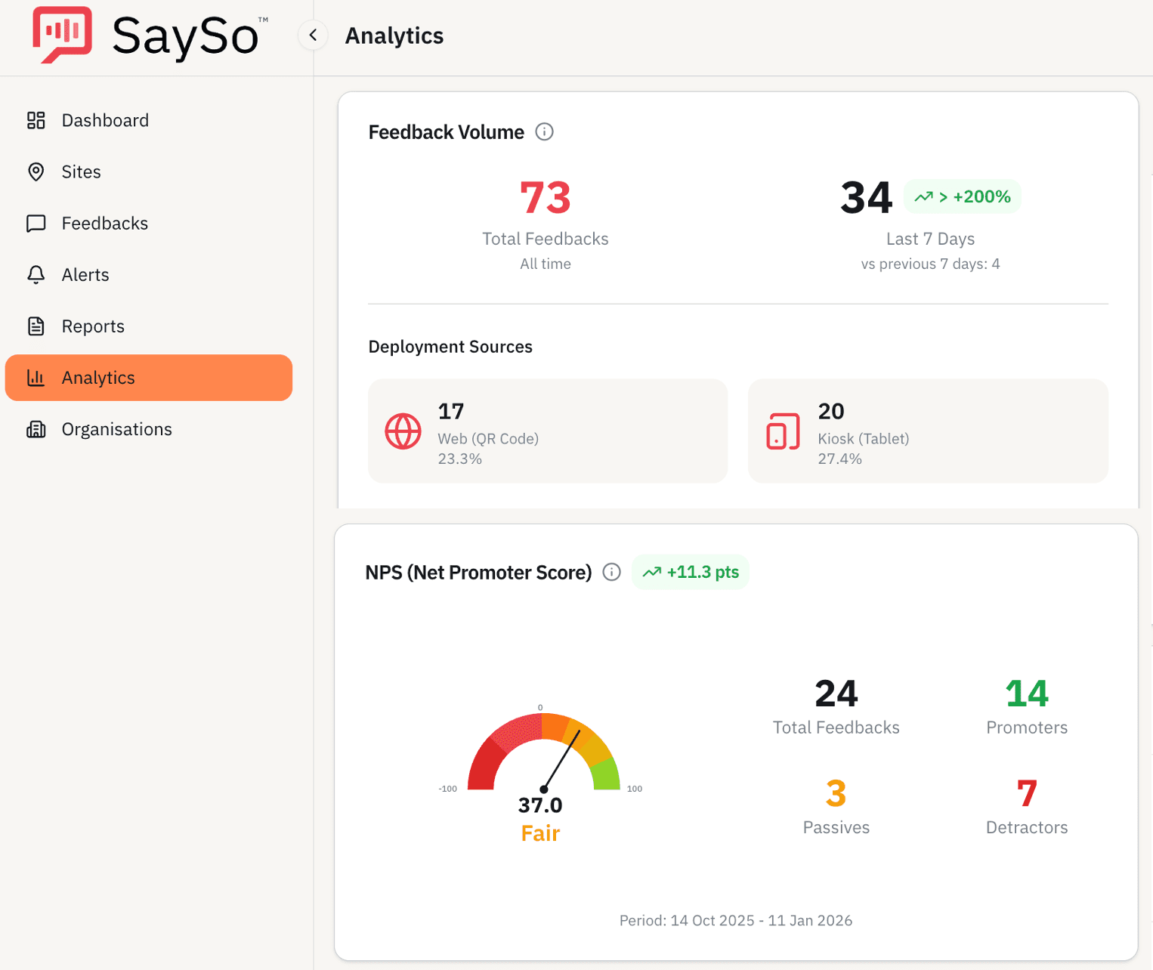Click the globe icon for Web QR Code
Screen dimensions: 1153x970
pos(403,431)
